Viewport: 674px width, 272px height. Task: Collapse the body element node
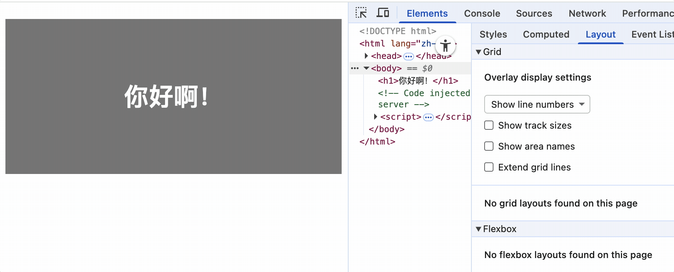pos(366,68)
